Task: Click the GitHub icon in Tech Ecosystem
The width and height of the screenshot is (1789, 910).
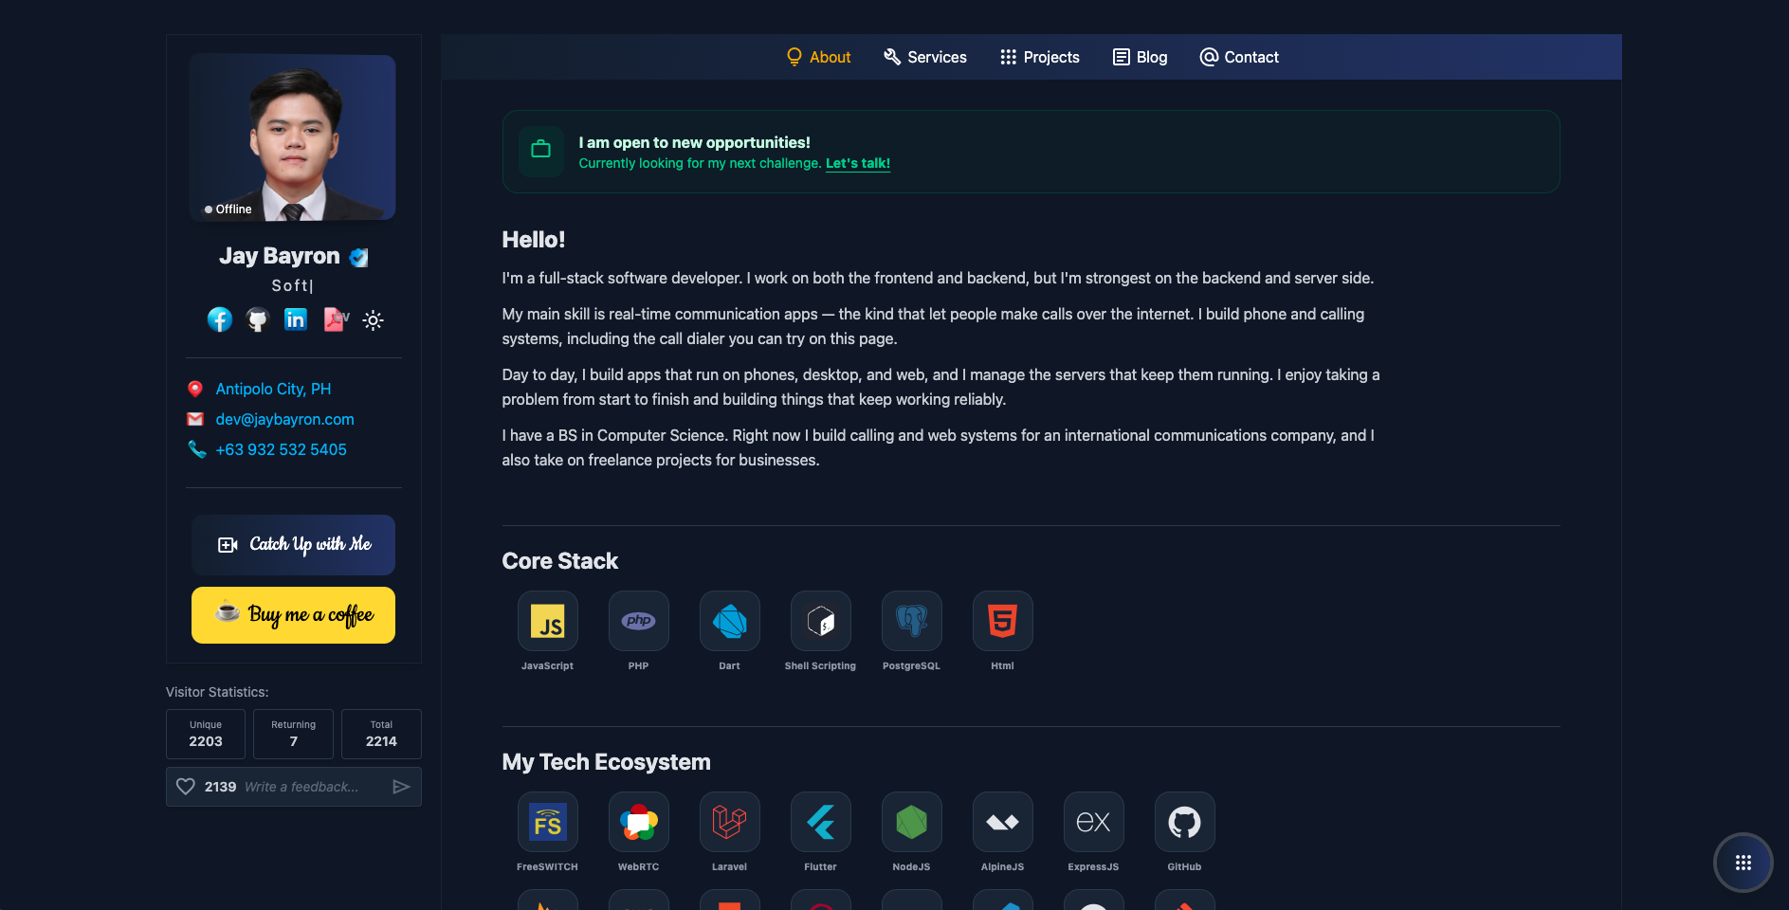Action: (x=1184, y=822)
